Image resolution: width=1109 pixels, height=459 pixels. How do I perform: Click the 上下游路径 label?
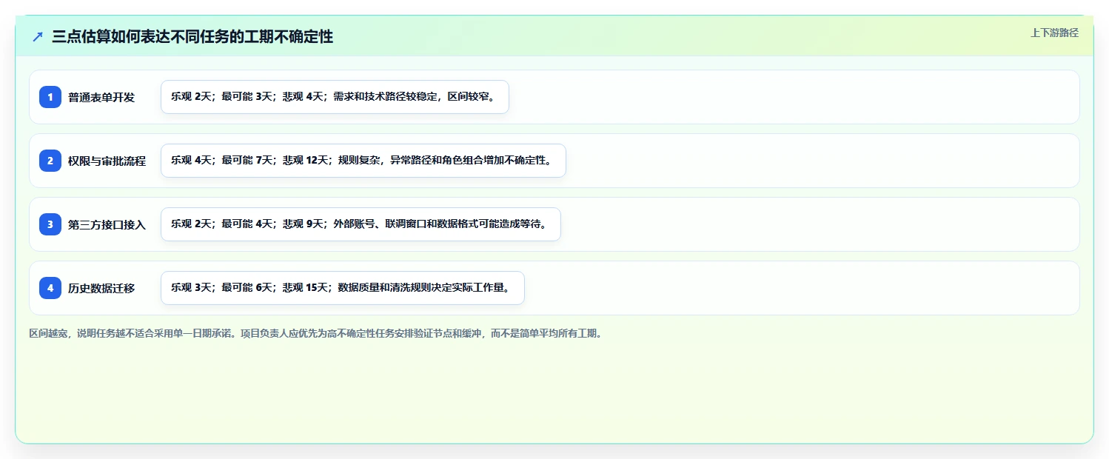pyautogui.click(x=1054, y=33)
